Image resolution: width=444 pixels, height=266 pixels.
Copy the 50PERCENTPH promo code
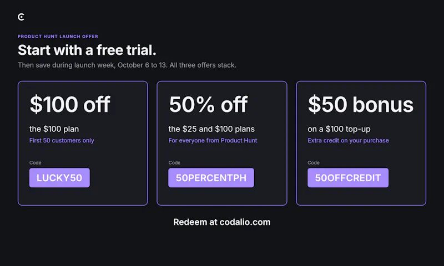(211, 177)
